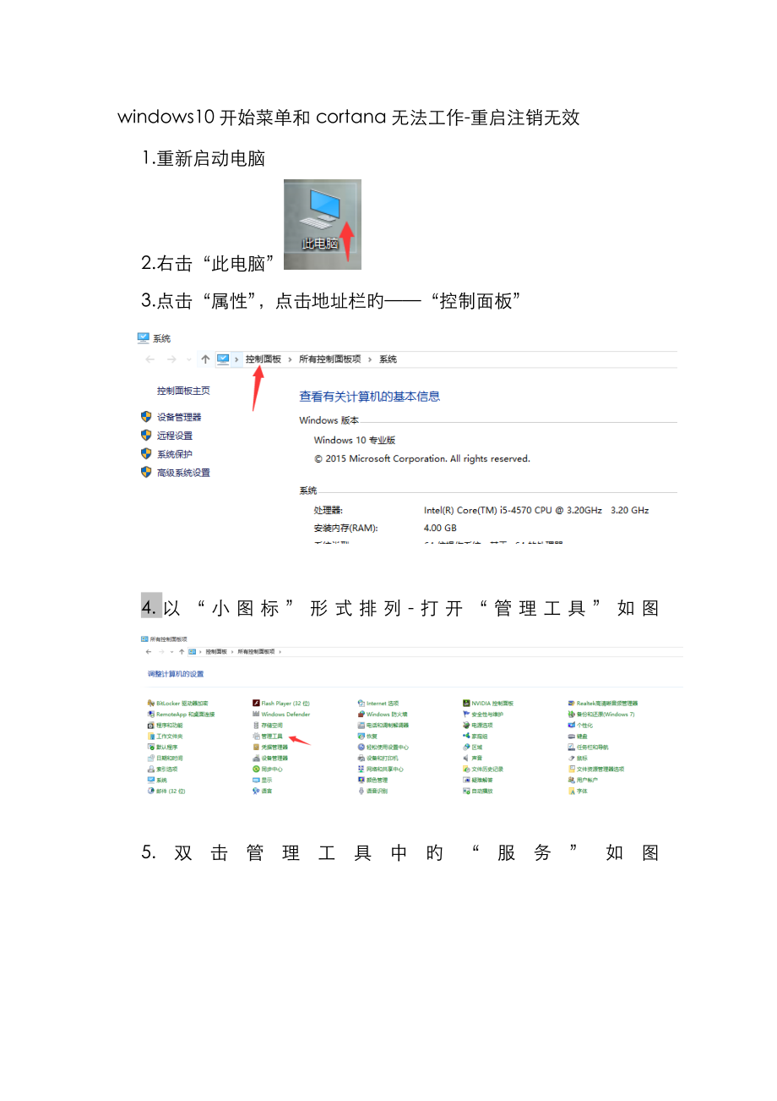Open 远程设置 in the sidebar
The image size is (777, 1101).
click(174, 435)
